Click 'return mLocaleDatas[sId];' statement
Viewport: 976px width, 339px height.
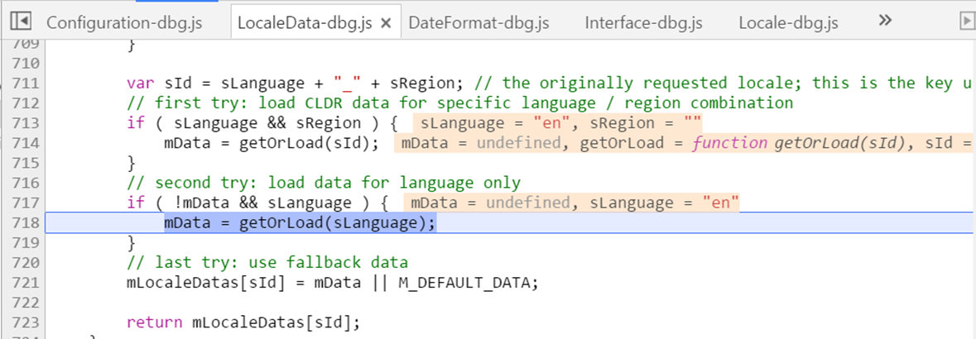[243, 322]
